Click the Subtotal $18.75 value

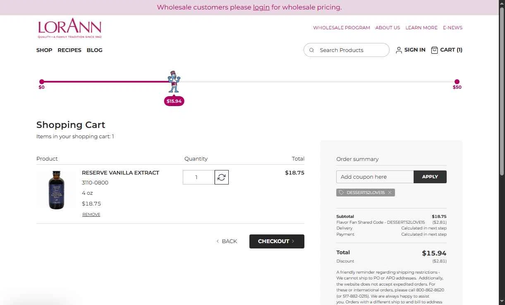coord(439,216)
